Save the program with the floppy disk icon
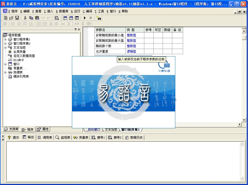This screenshot has height=185, width=248. point(17,18)
